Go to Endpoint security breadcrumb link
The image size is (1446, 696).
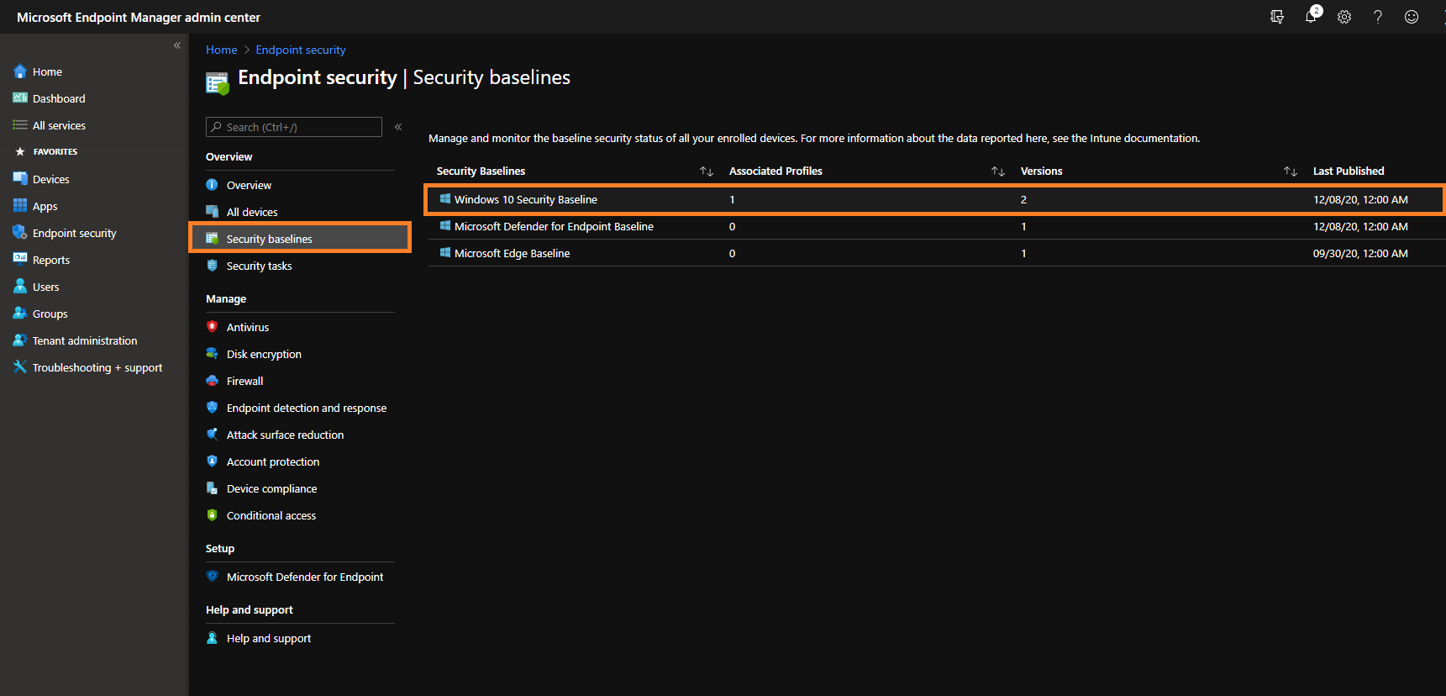tap(301, 50)
